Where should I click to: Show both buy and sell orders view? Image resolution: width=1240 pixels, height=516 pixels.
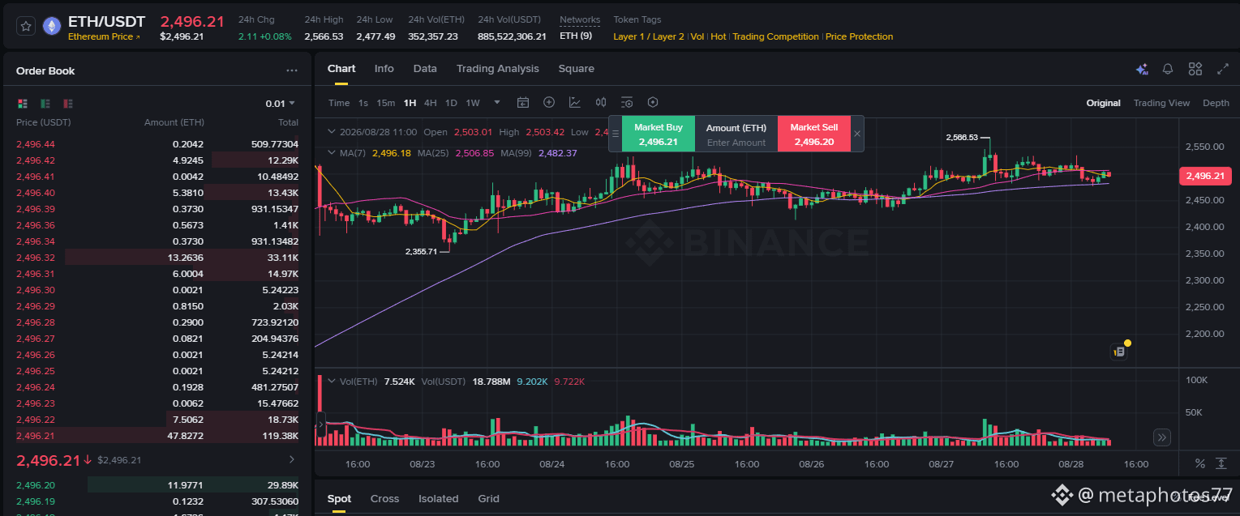(23, 104)
